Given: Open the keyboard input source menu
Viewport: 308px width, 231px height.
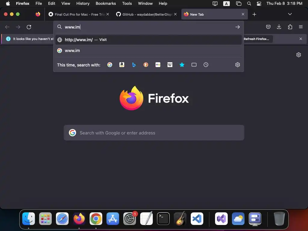Looking at the screenshot, I should [x=226, y=3].
